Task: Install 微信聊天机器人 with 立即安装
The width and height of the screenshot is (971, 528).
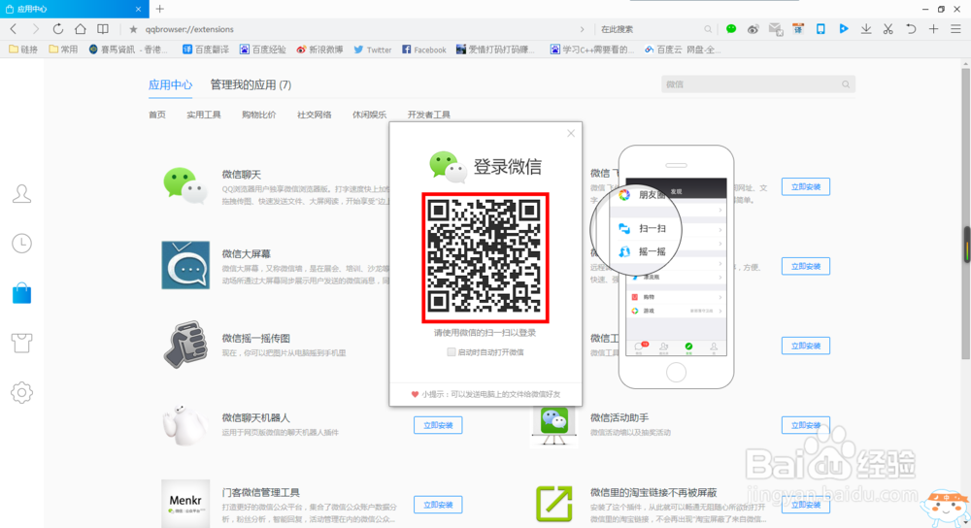Action: tap(438, 425)
